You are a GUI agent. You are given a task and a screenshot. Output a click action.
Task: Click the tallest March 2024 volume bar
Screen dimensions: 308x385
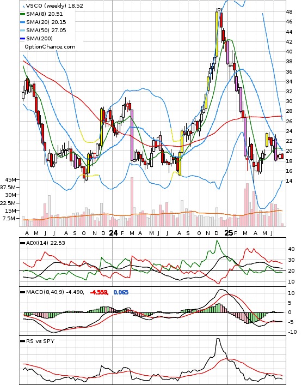point(132,202)
